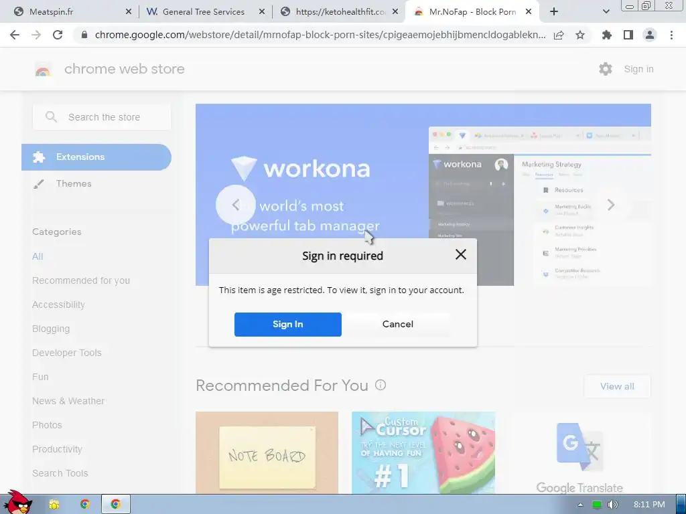Choose the Blogging category
The height and width of the screenshot is (514, 686).
pos(51,329)
